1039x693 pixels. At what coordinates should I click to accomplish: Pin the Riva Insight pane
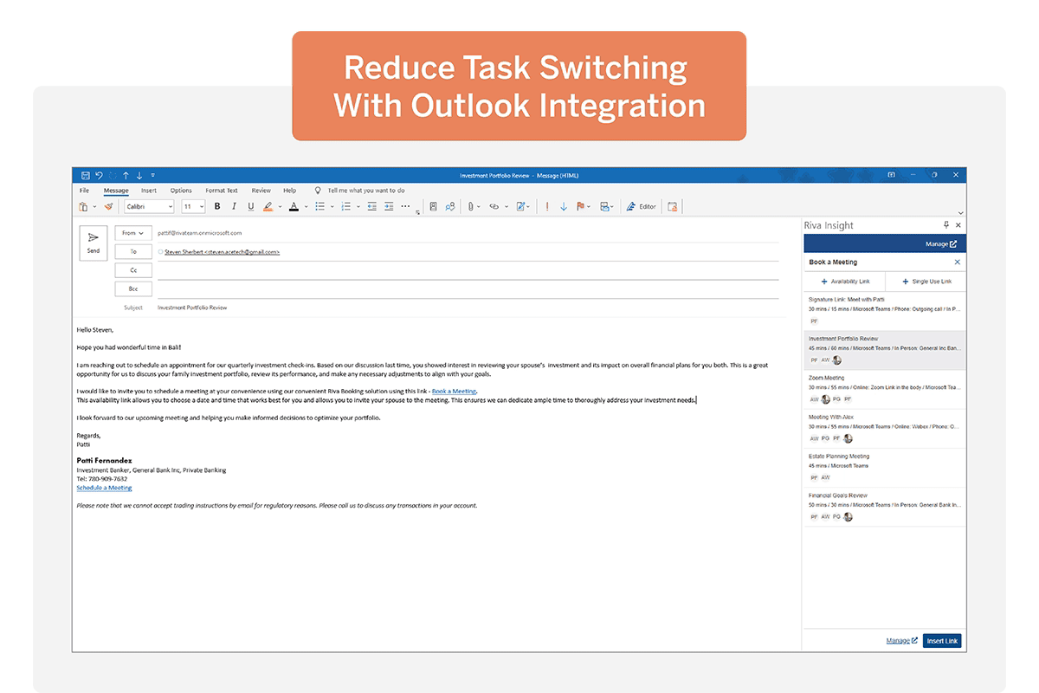946,225
